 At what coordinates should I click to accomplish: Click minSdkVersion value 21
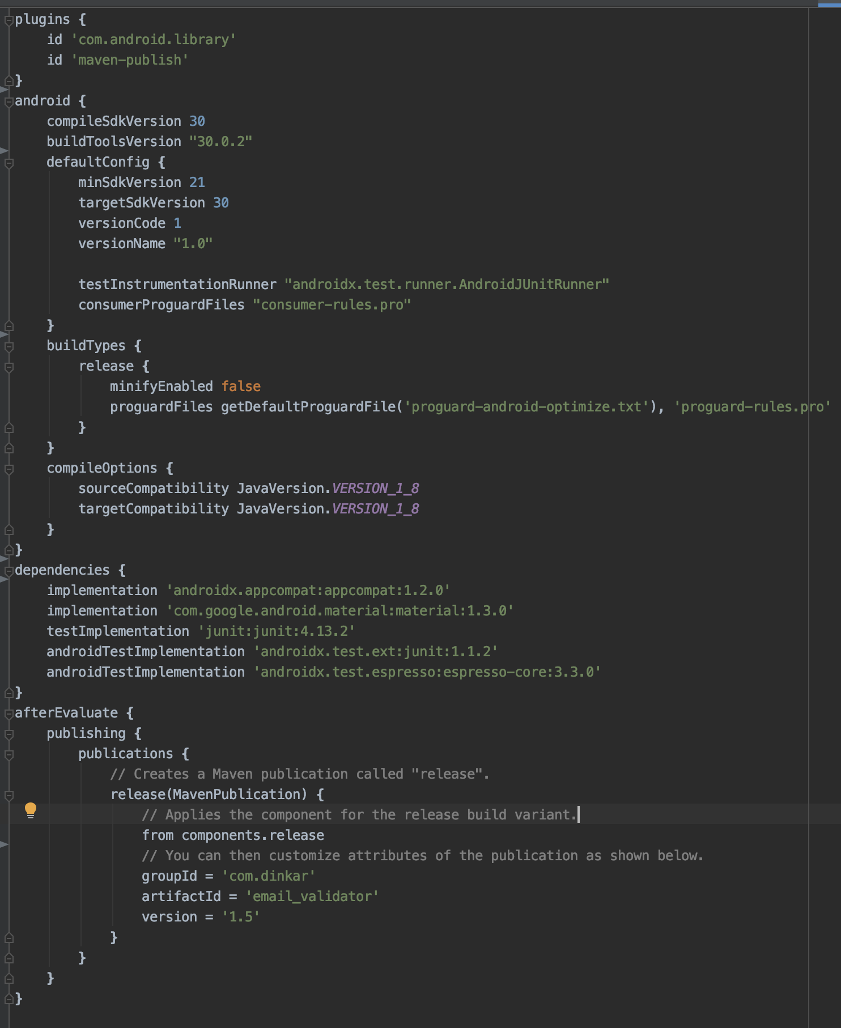(197, 182)
